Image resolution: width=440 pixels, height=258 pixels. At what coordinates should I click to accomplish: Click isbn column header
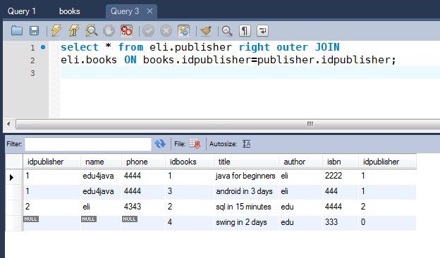coord(341,162)
